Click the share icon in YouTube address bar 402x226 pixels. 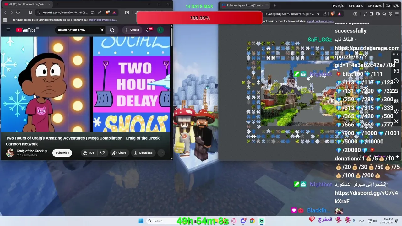pos(100,13)
